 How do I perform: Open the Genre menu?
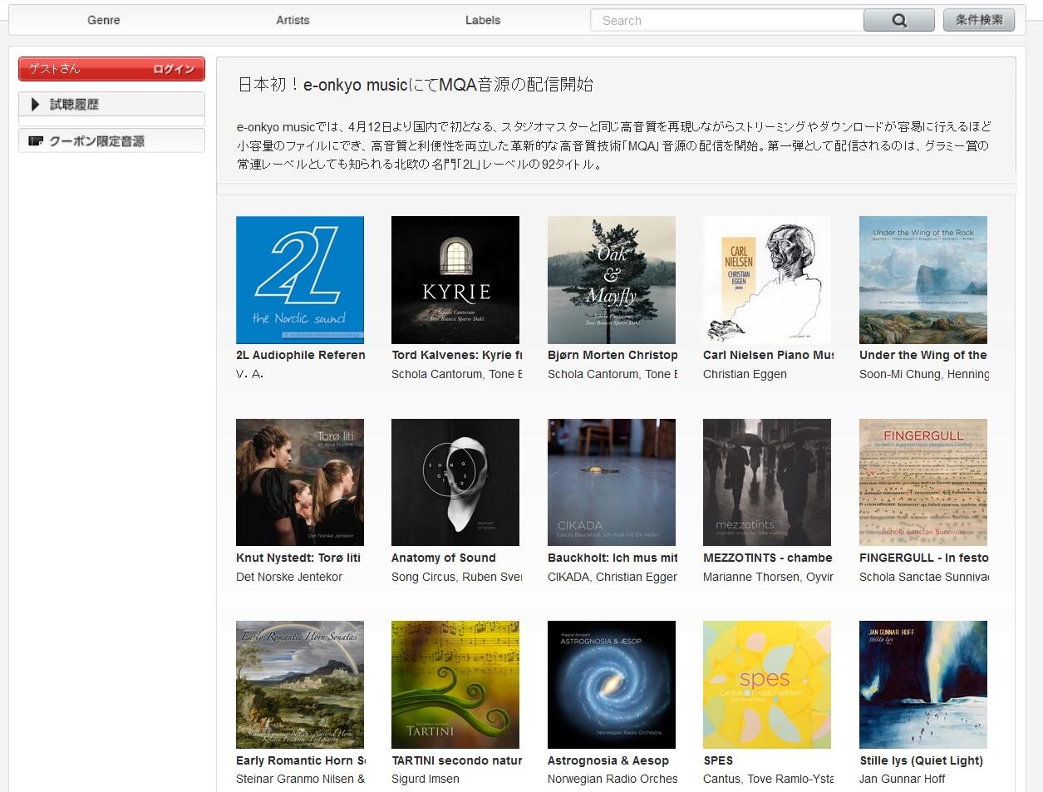[x=104, y=20]
